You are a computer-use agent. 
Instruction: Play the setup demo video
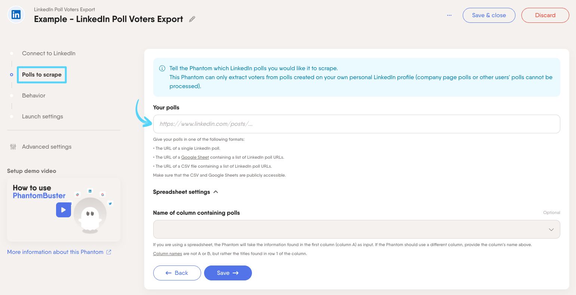(64, 210)
